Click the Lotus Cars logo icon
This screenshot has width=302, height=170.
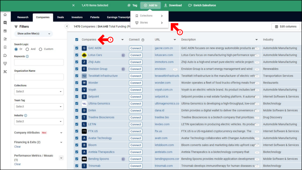point(84,55)
